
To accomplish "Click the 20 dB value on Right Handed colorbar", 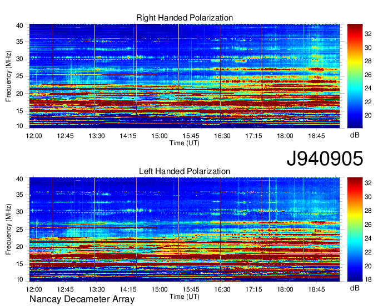I will tap(368, 116).
